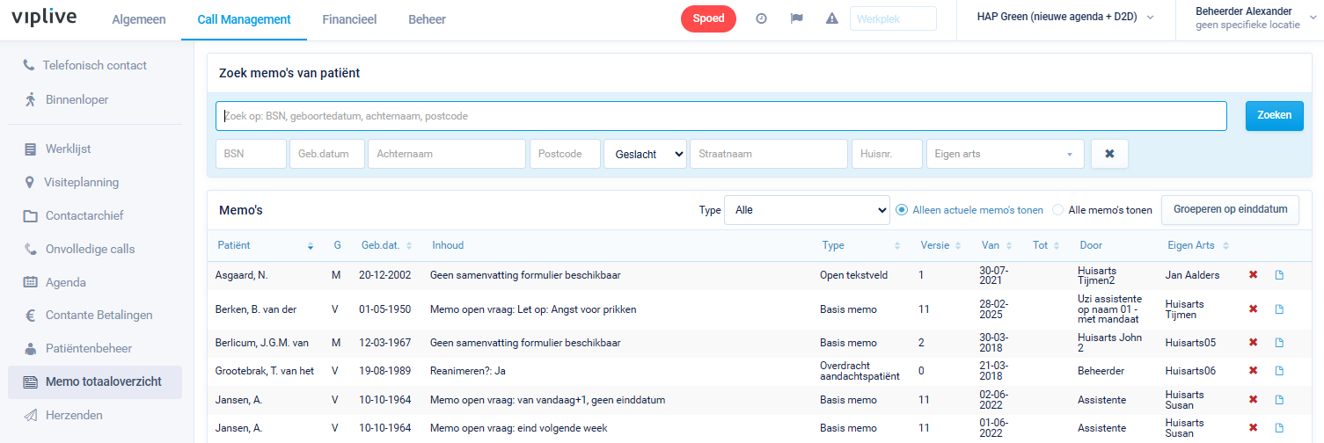The width and height of the screenshot is (1324, 443).
Task: Open the Eigen arts combo box
Action: coord(1005,154)
